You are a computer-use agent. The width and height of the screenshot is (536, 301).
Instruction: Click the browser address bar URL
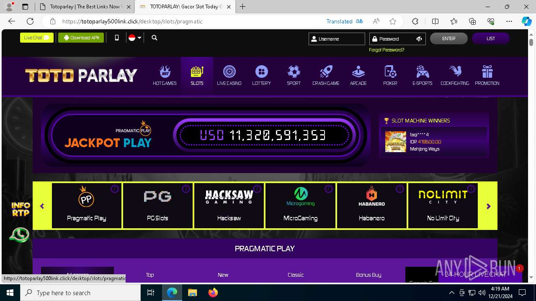[132, 21]
